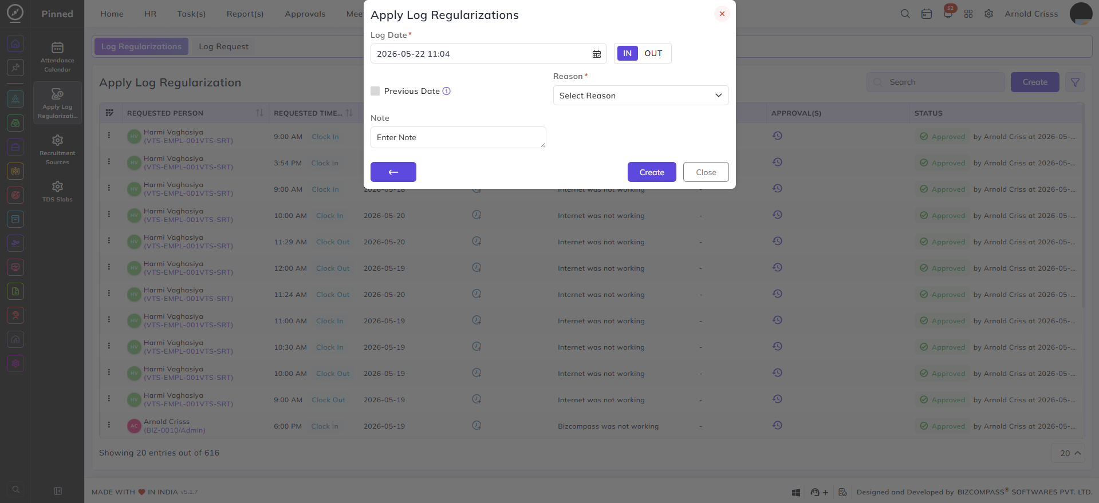Switch to Log Request tab
Image resolution: width=1099 pixels, height=503 pixels.
223,46
